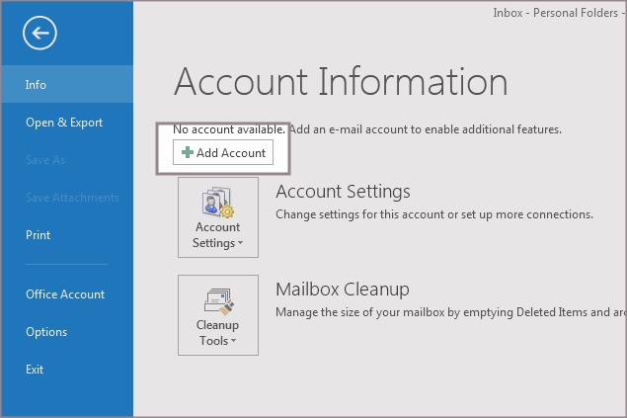Click the Account Settings heading text

click(x=343, y=192)
